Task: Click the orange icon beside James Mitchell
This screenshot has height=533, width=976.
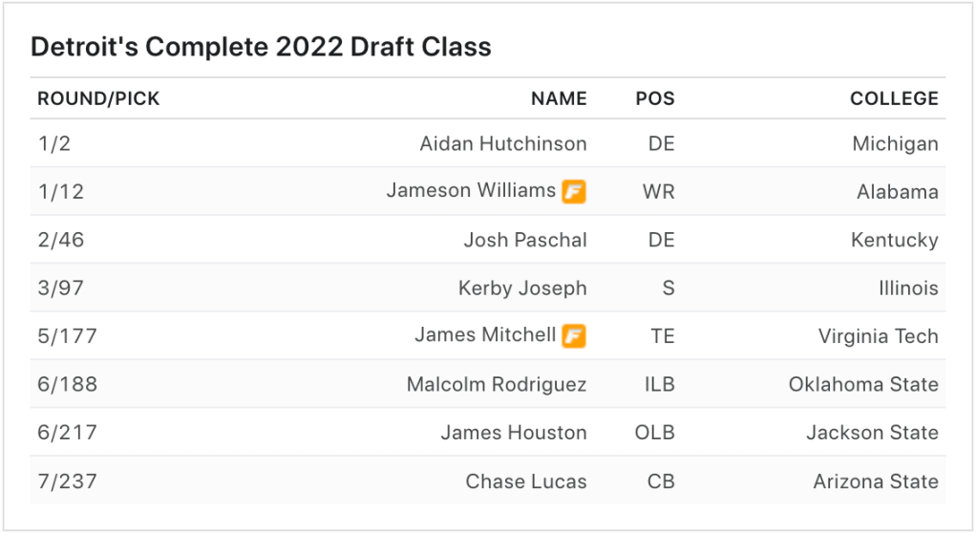Action: (574, 336)
